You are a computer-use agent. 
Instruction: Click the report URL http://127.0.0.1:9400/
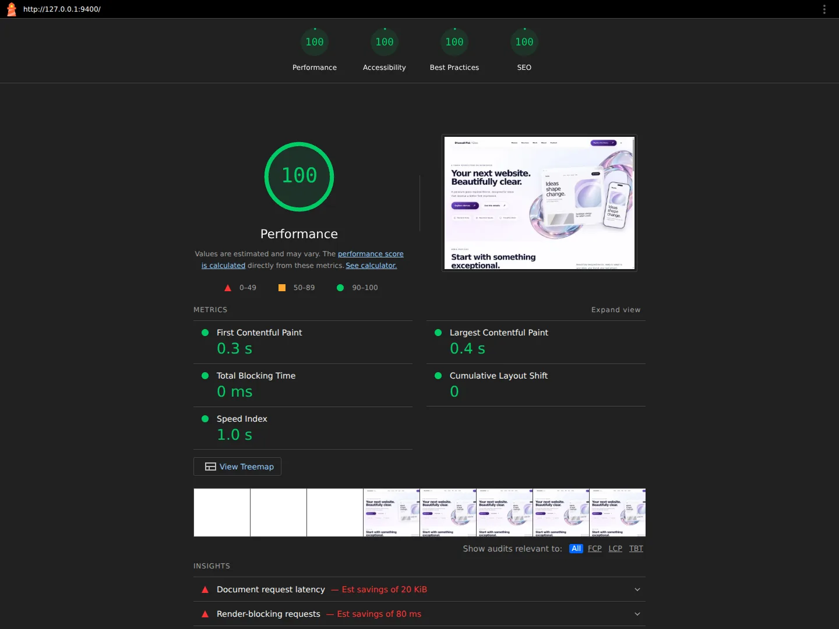tap(62, 9)
